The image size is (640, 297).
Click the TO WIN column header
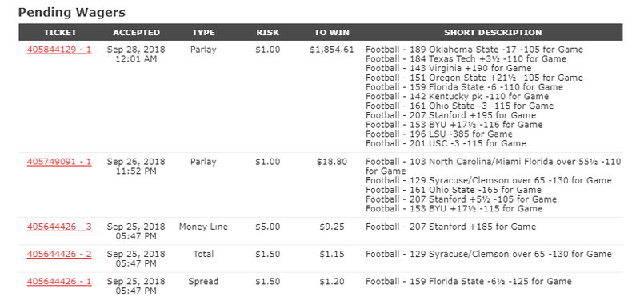tap(332, 33)
